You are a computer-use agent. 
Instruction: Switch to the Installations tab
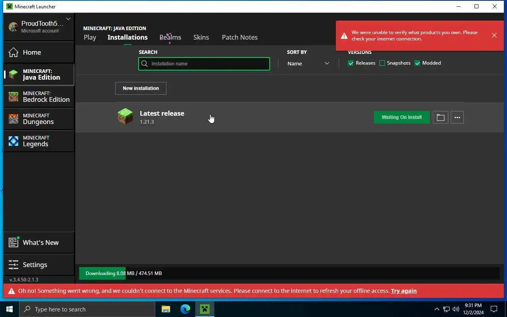[128, 37]
